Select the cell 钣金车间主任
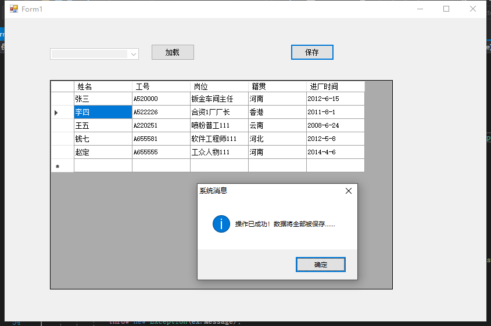 pos(219,99)
